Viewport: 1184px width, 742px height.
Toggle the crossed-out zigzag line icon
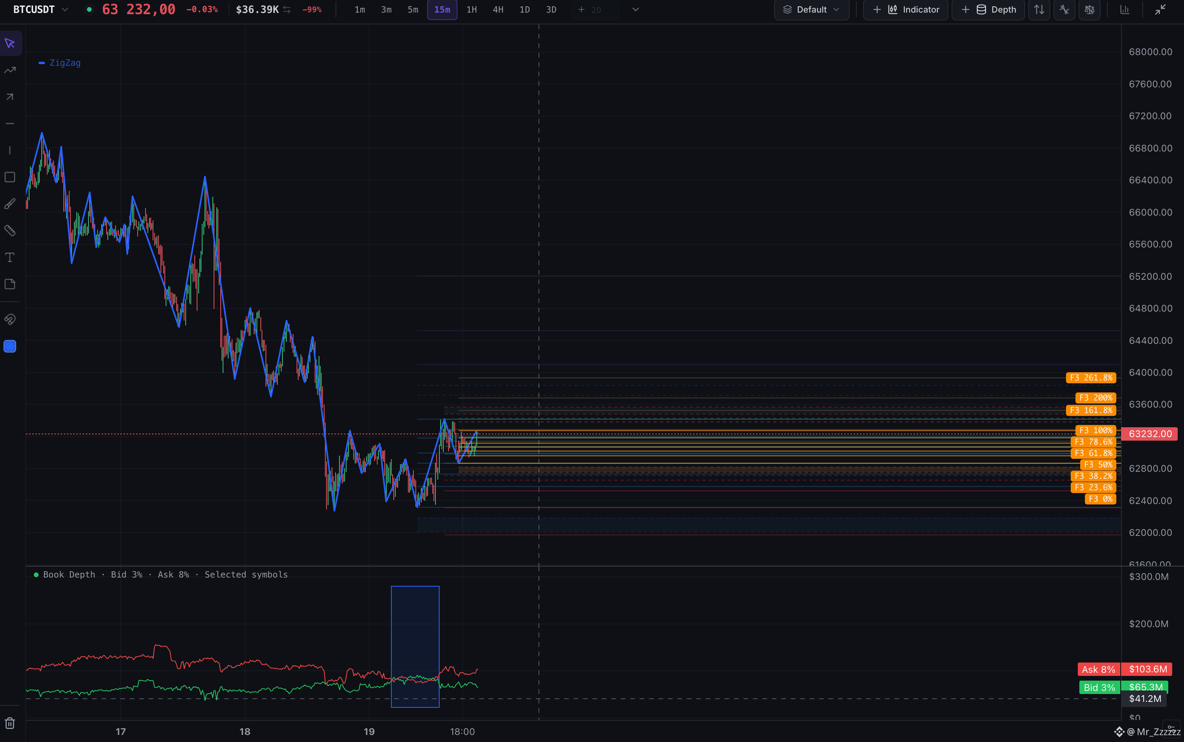pyautogui.click(x=1064, y=9)
